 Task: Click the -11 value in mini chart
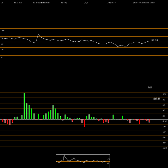[x=108, y=159]
